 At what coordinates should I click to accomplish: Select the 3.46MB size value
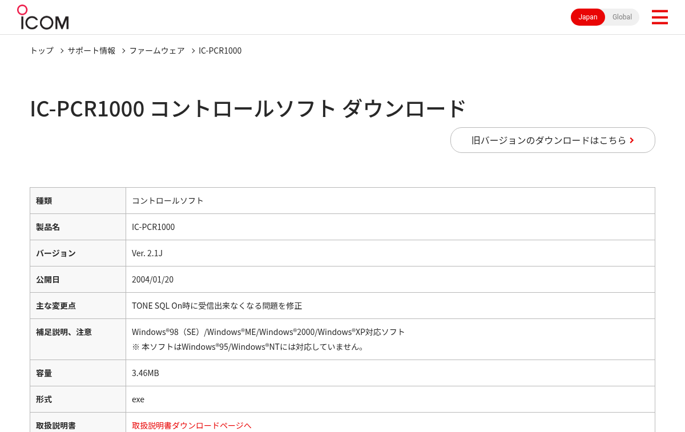(x=146, y=373)
